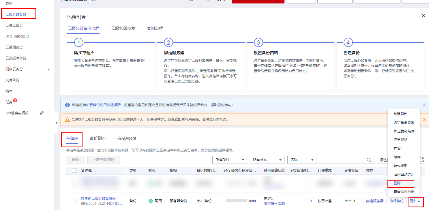The image size is (429, 210).
Task: Open the 所有状态 filter dropdown
Action: (267, 160)
